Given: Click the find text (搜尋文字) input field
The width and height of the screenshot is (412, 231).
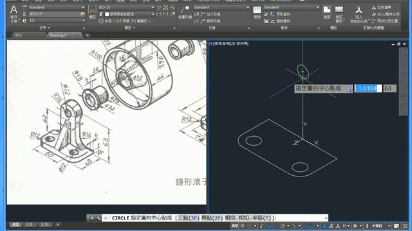Looking at the screenshot, I should tap(53, 14).
